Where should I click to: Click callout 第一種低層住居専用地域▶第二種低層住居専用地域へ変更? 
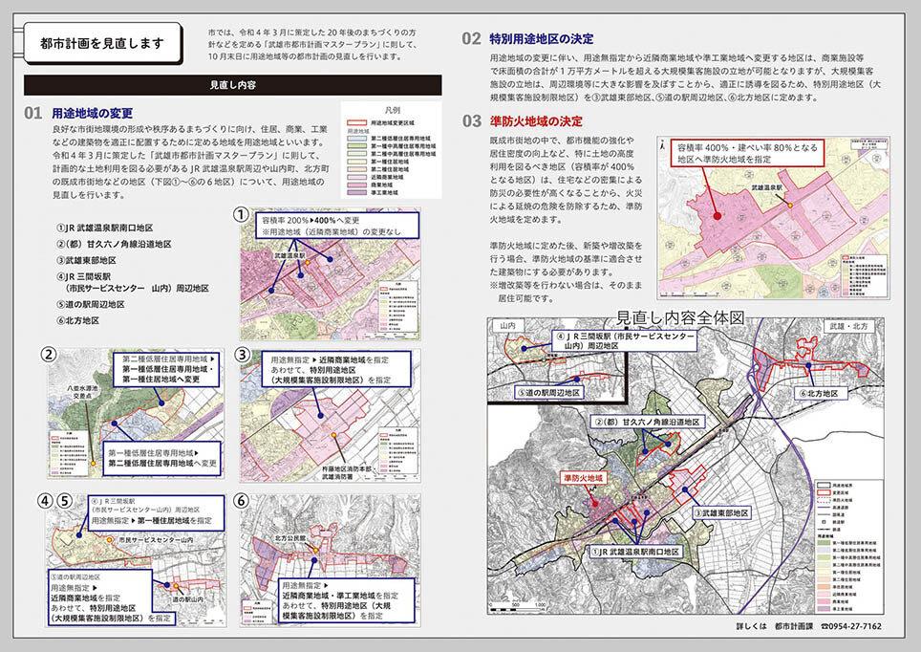tap(162, 458)
